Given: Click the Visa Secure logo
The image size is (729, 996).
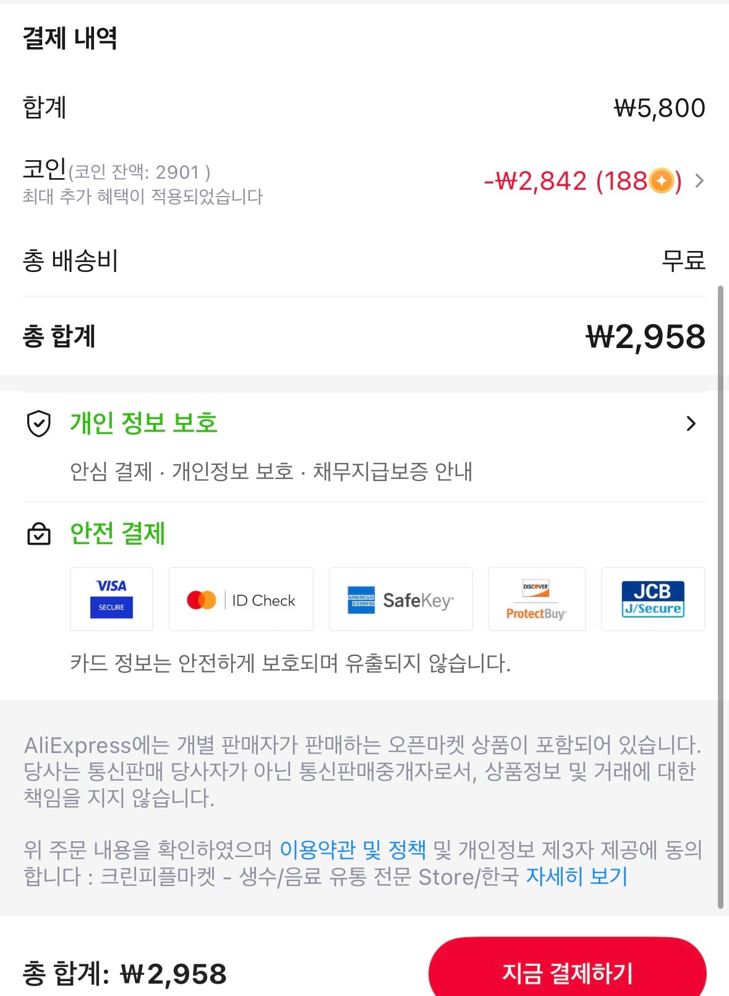Looking at the screenshot, I should pyautogui.click(x=111, y=598).
